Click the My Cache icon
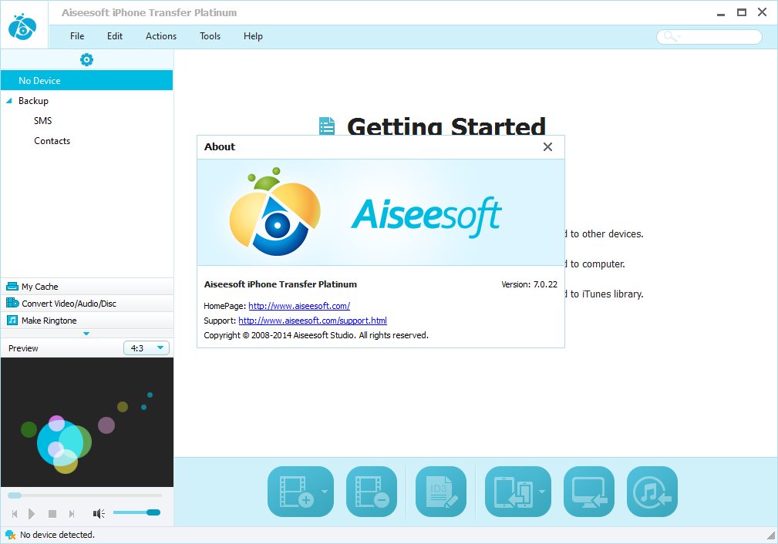Image resolution: width=778 pixels, height=544 pixels. [x=12, y=286]
